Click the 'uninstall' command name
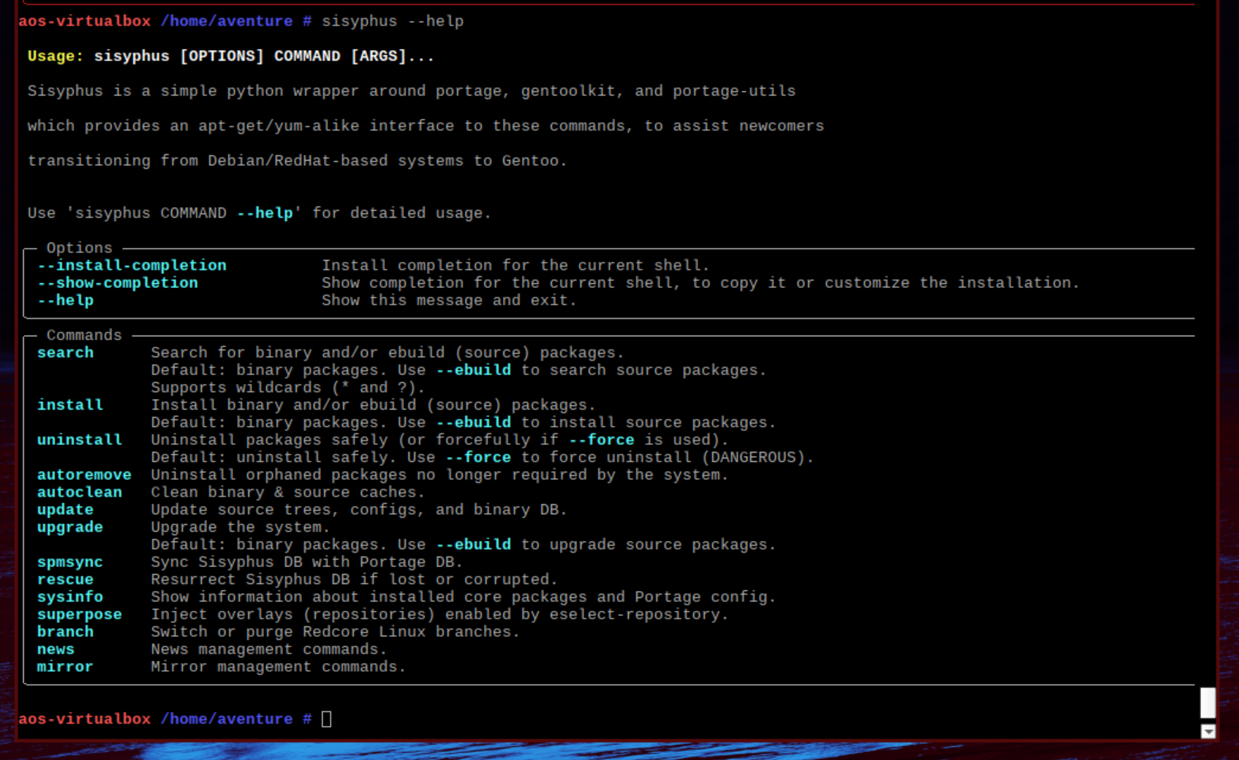Screen dimensions: 1239x760 [x=80, y=440]
